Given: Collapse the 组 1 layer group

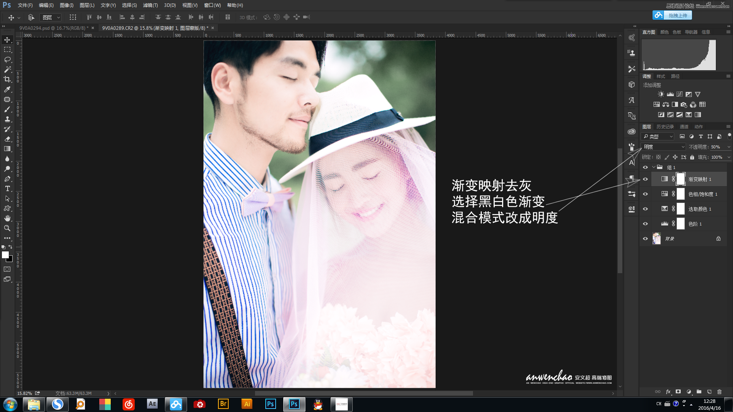Looking at the screenshot, I should click(654, 167).
